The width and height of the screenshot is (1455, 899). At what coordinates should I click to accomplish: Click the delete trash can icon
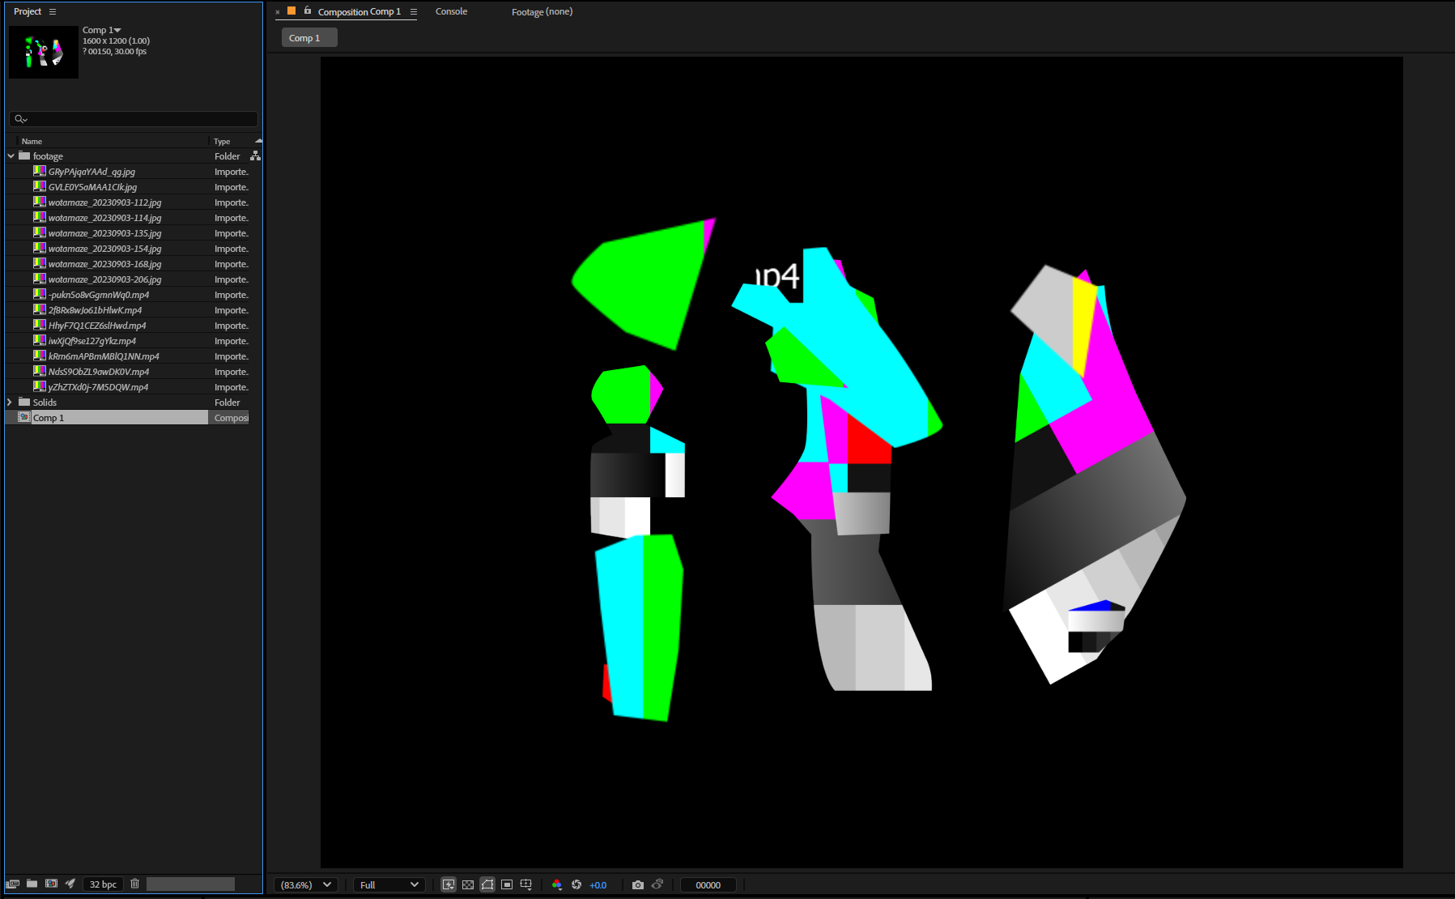[135, 884]
